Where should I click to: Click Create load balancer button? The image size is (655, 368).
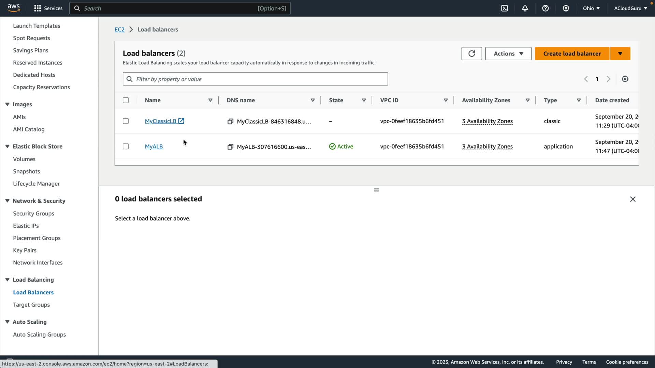572,53
